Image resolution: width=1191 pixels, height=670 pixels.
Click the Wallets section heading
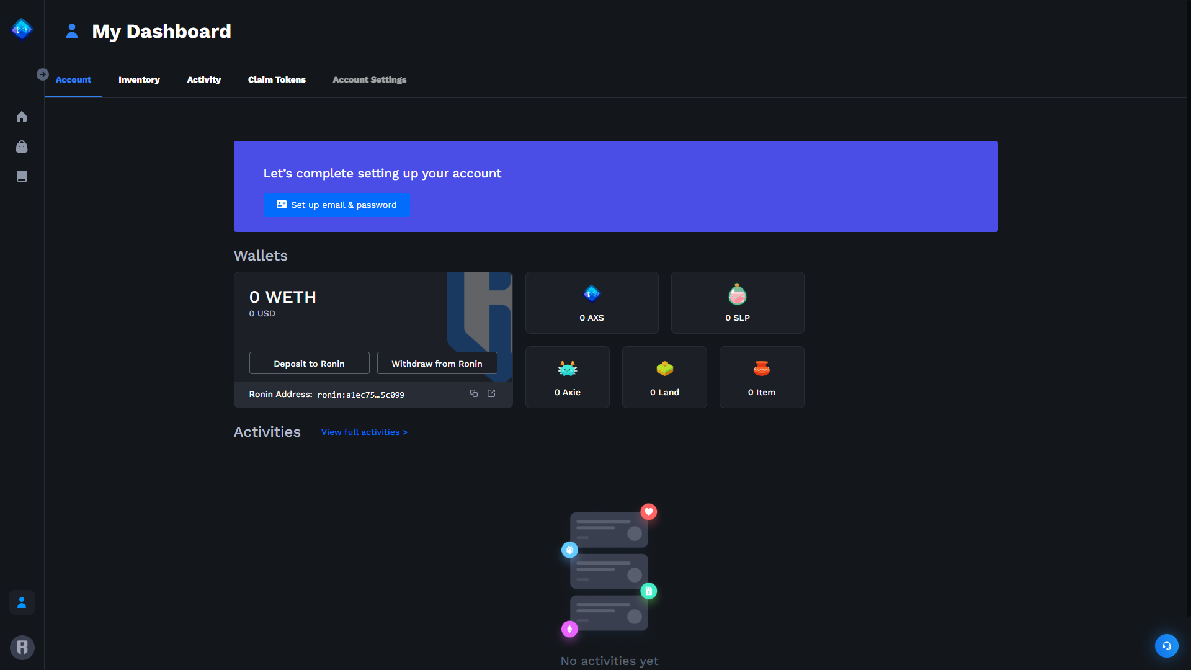(x=261, y=256)
